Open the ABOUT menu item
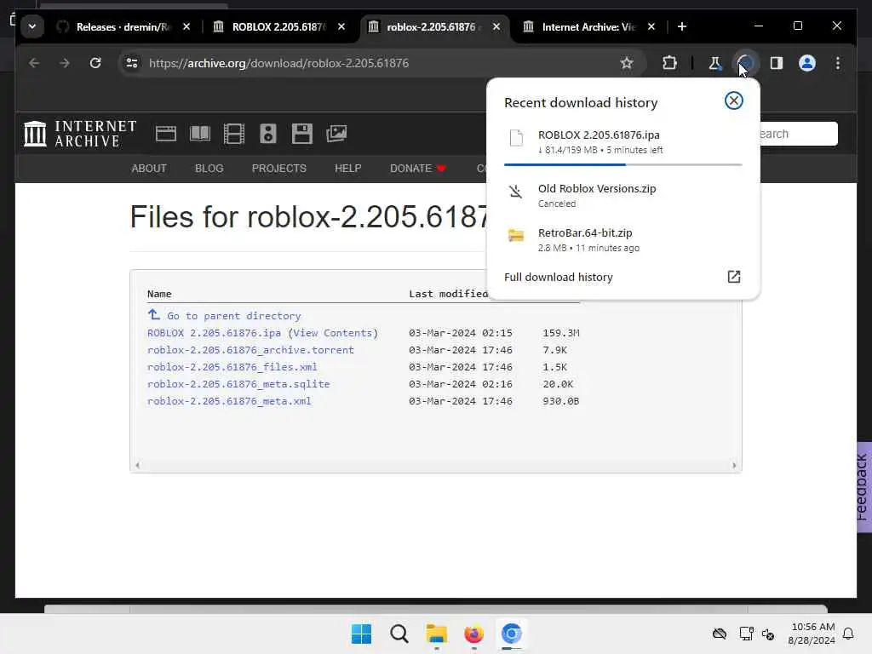 coord(149,169)
